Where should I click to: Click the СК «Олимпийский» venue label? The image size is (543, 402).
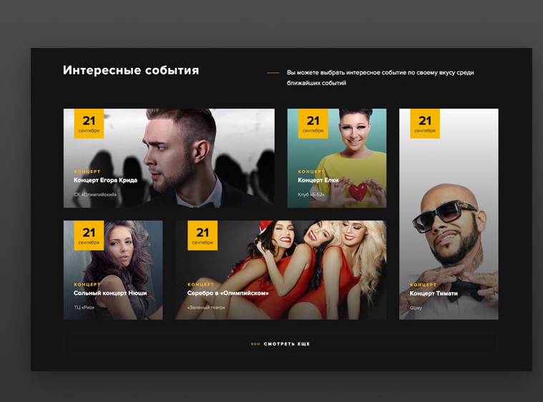tap(95, 195)
